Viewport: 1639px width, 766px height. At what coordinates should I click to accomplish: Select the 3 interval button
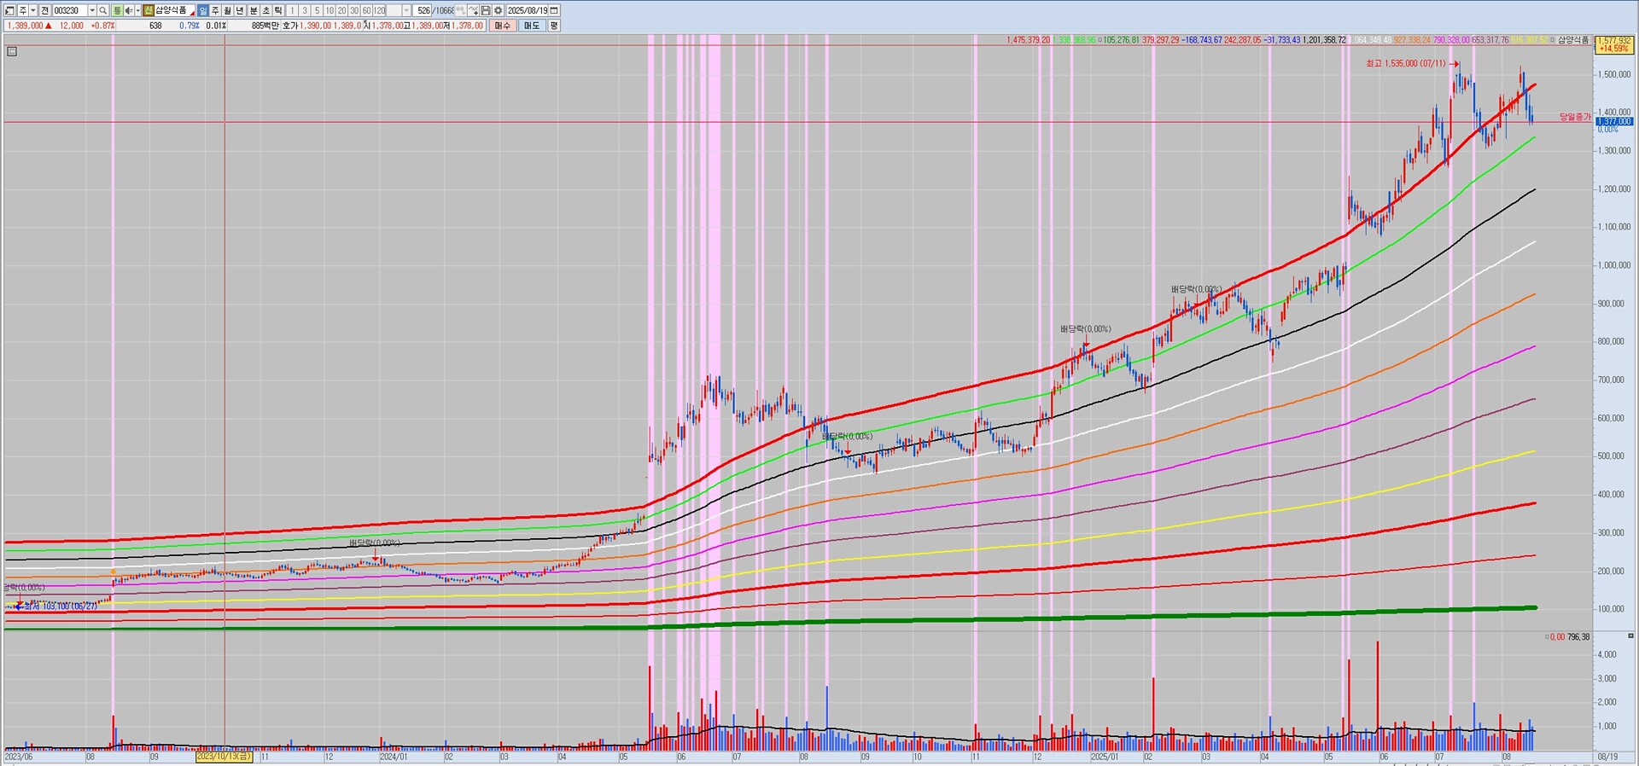(305, 10)
